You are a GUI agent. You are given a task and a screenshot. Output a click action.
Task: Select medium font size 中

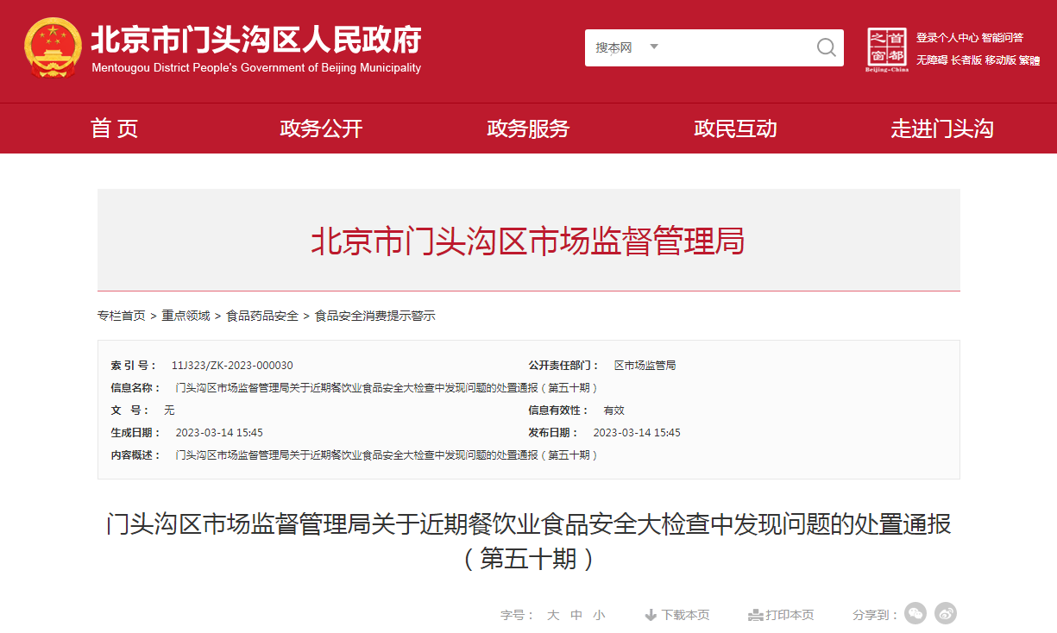[576, 615]
